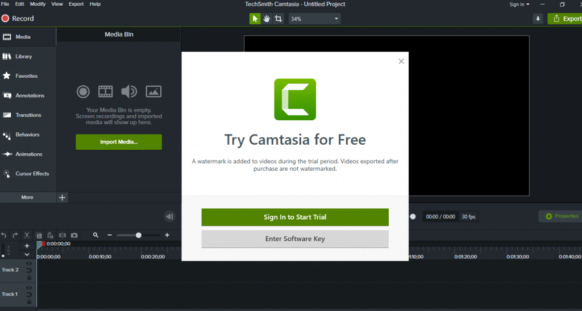Click the camera snapshot icon
Screen dimensions: 582x311
74,236
